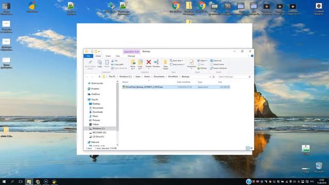This screenshot has height=185, width=329.
Task: Sort by the Name column header
Action: (x=125, y=82)
